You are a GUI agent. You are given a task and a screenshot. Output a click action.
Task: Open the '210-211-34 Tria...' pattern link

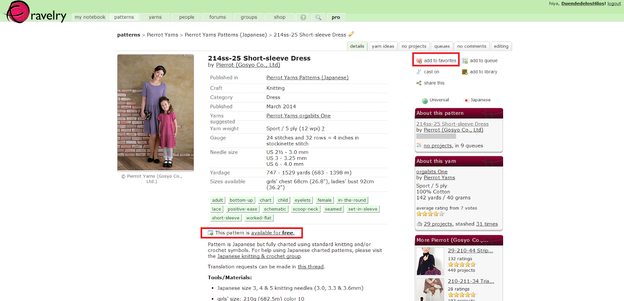(471, 281)
